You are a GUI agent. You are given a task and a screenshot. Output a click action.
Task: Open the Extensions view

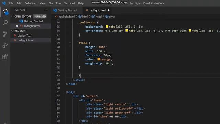tap(5, 56)
